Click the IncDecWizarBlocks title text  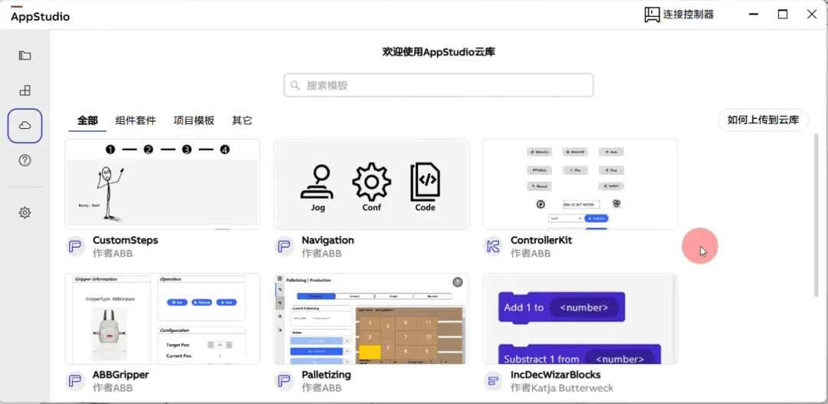tap(556, 375)
